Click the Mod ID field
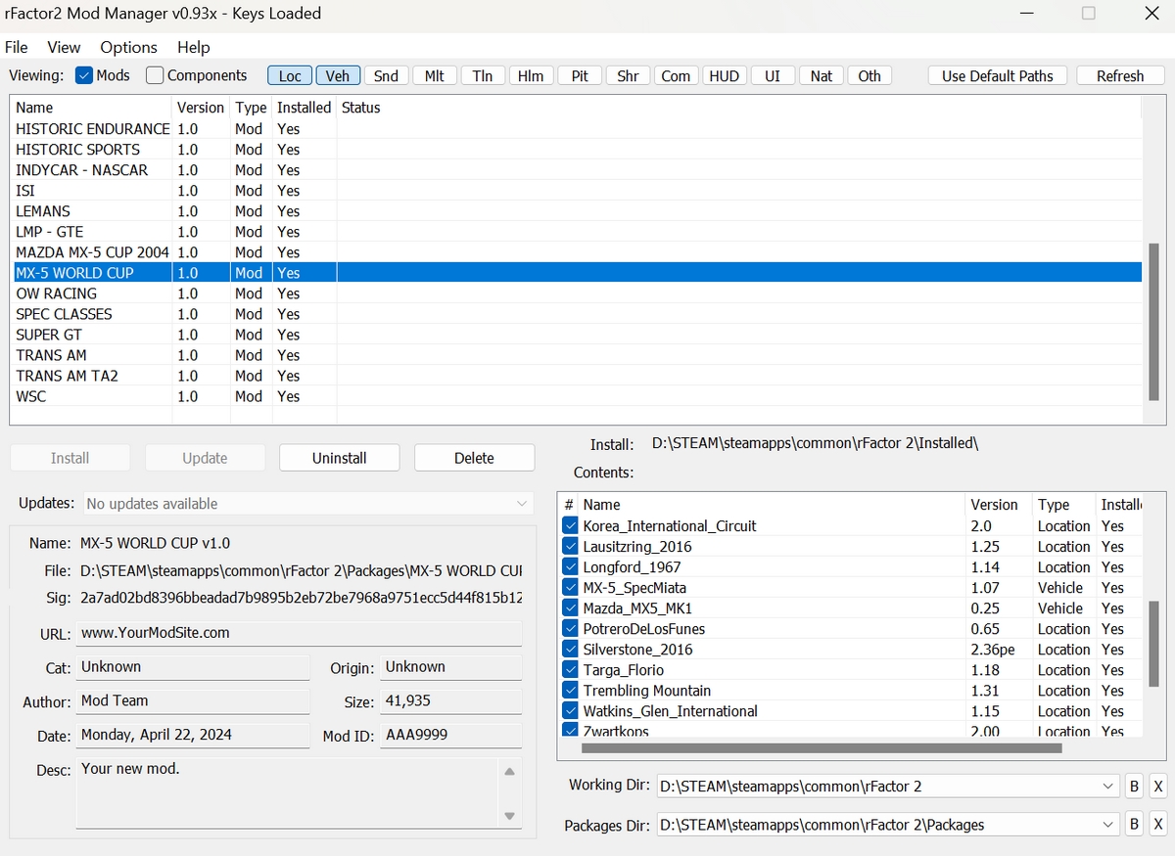The image size is (1175, 856). (x=451, y=735)
